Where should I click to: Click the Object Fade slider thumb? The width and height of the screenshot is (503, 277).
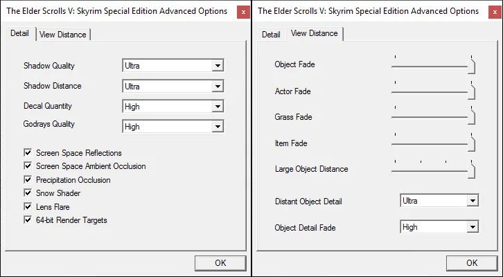(472, 66)
